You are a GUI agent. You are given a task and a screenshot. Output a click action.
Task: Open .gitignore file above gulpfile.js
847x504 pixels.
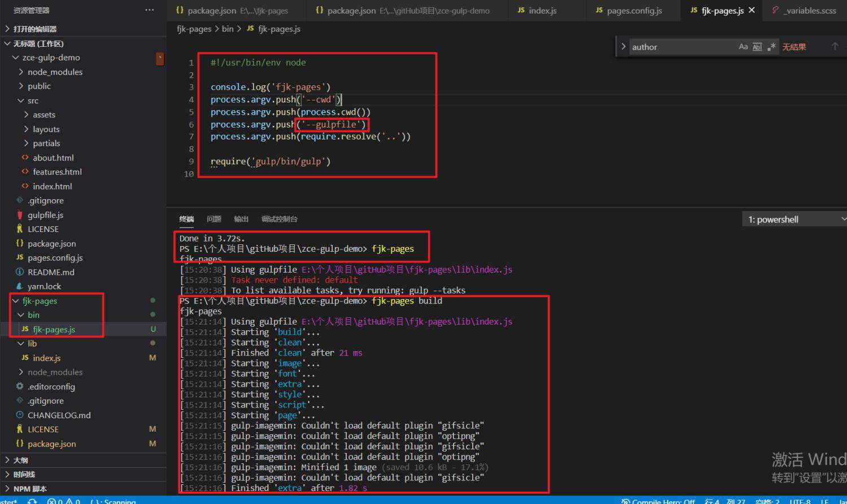coord(45,200)
